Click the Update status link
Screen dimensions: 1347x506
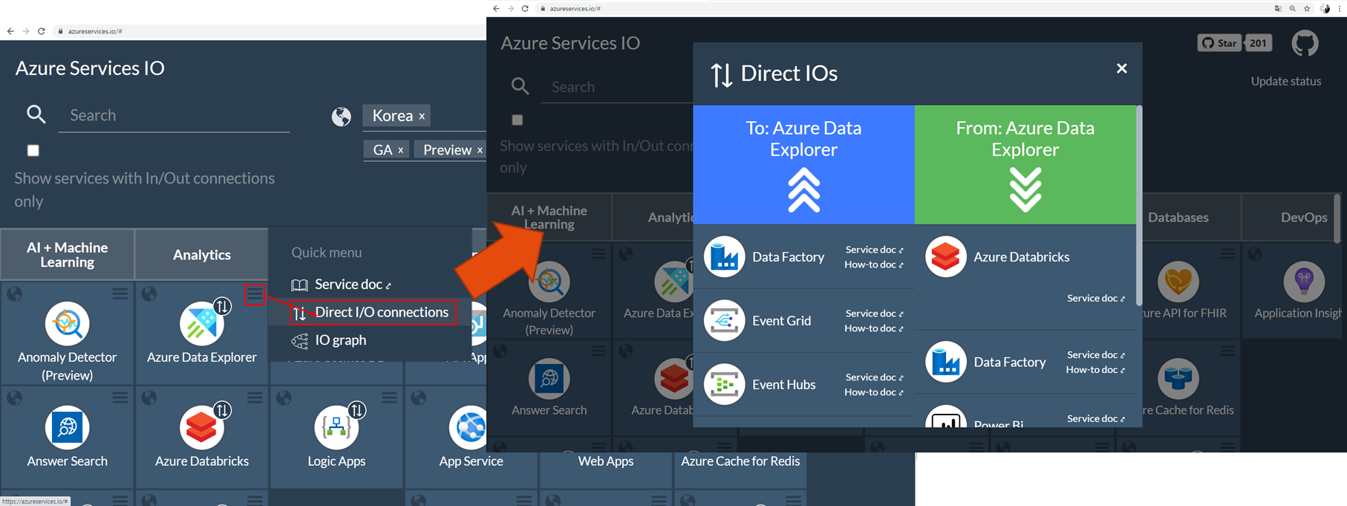tap(1285, 81)
